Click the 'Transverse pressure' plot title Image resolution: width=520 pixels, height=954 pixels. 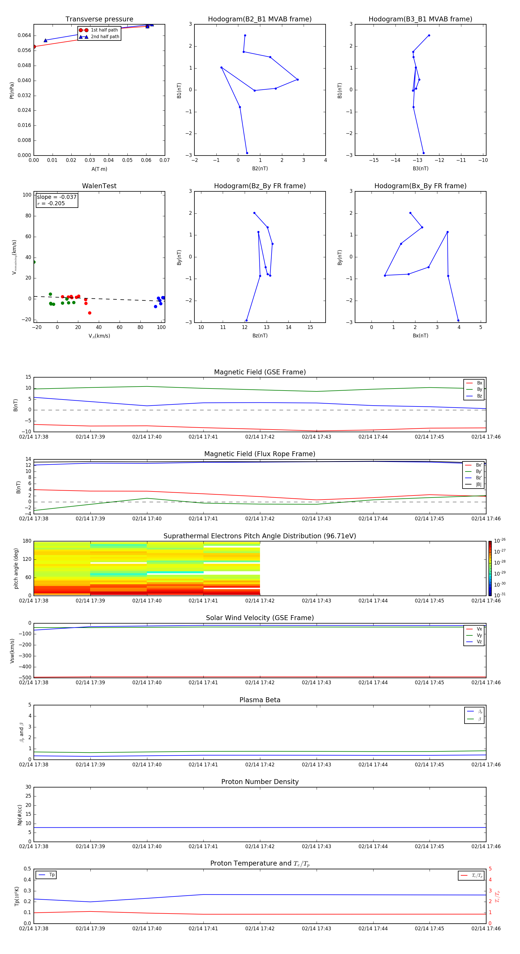pos(99,19)
